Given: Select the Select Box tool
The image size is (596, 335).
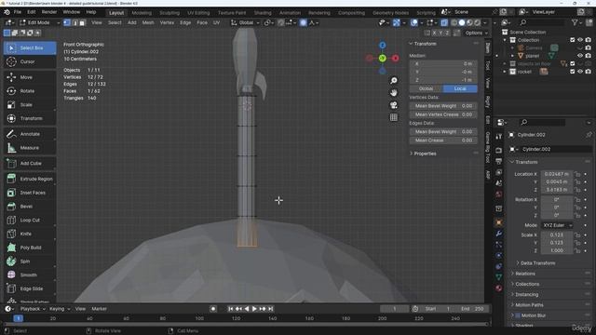Looking at the screenshot, I should tap(30, 48).
